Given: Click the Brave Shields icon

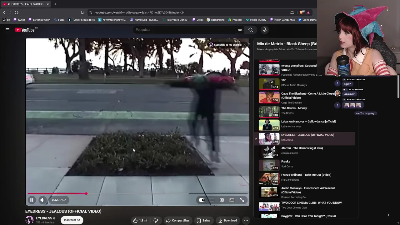Looking at the screenshot, I should click(x=301, y=12).
